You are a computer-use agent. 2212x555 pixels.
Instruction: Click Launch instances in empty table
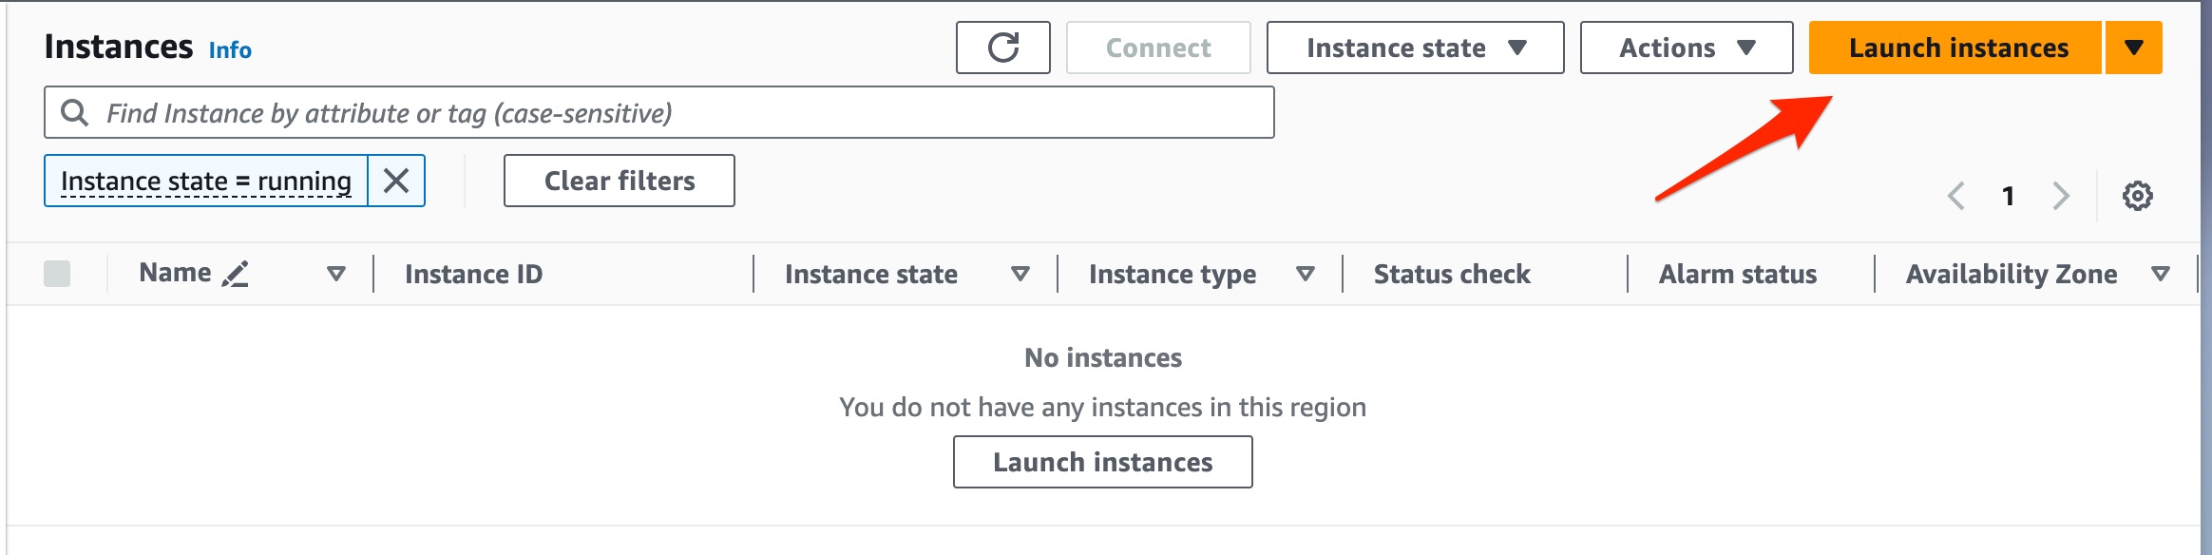pos(1102,462)
